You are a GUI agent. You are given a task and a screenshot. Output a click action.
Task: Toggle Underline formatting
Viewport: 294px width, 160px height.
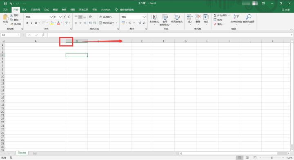[36, 23]
